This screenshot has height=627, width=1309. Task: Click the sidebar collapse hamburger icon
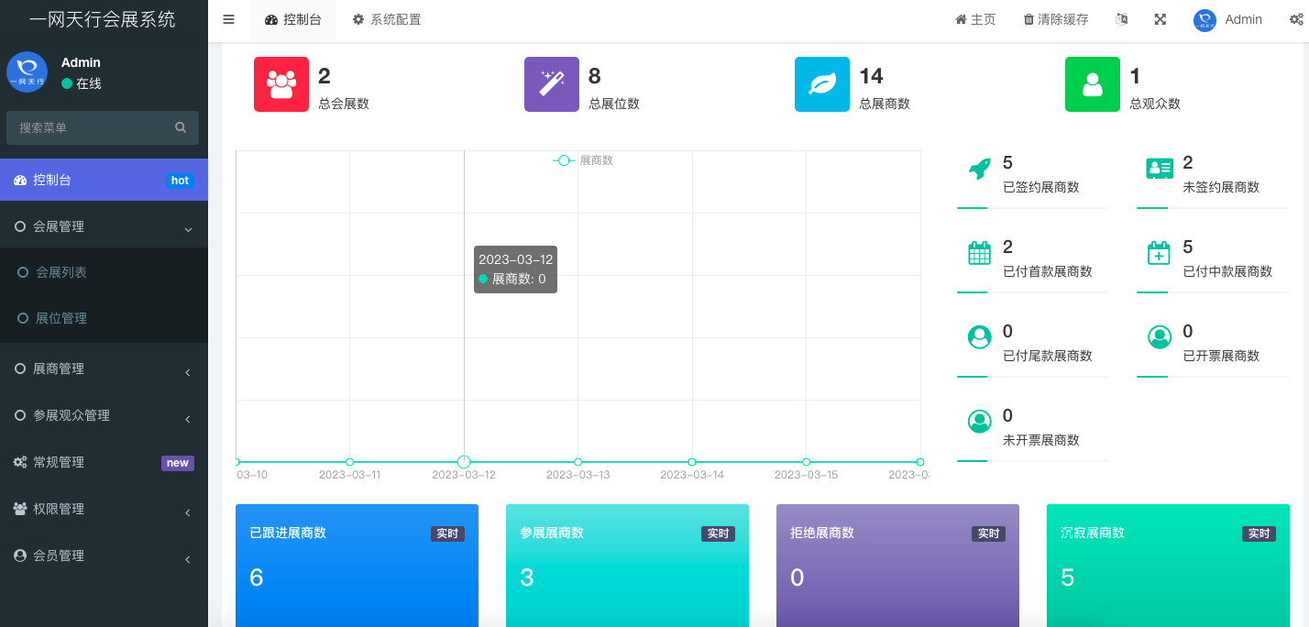[x=228, y=18]
